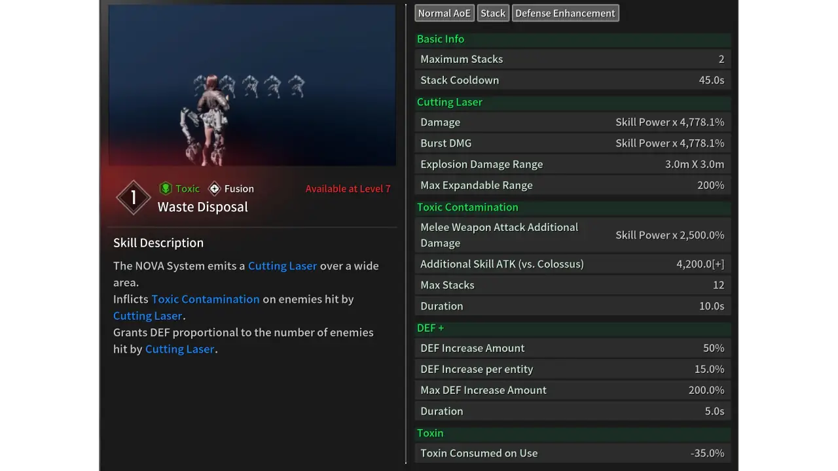Image resolution: width=838 pixels, height=471 pixels.
Task: Click the Toxin section header
Action: [x=430, y=433]
